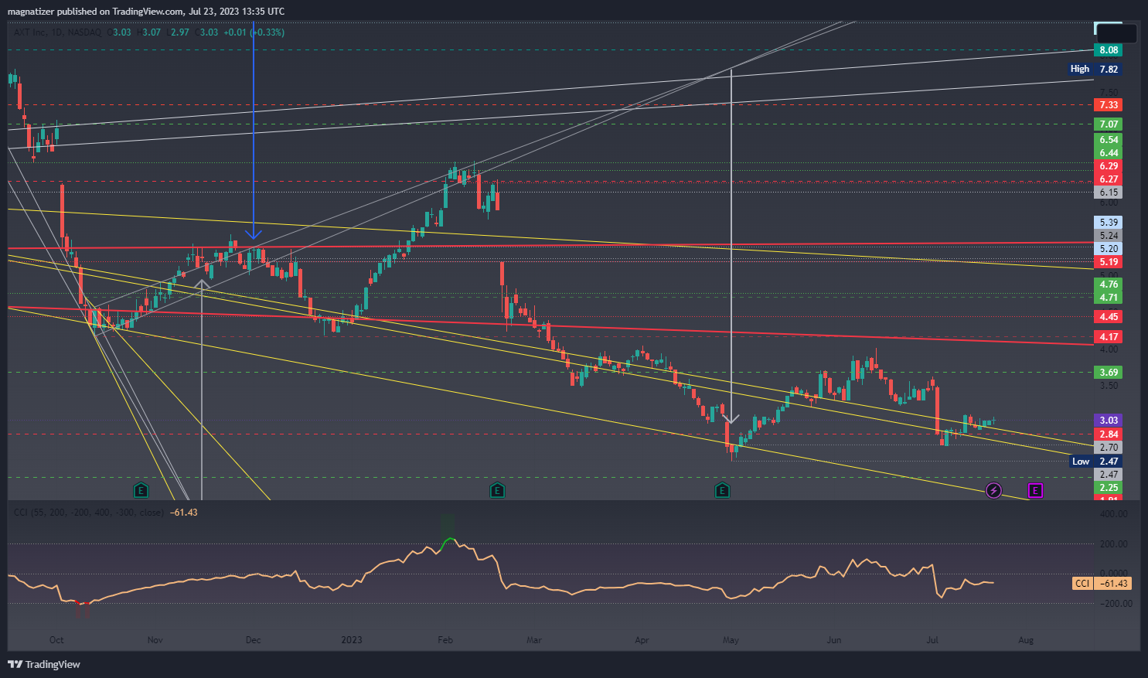Select the light blue 5.20 price label

pyautogui.click(x=1109, y=249)
